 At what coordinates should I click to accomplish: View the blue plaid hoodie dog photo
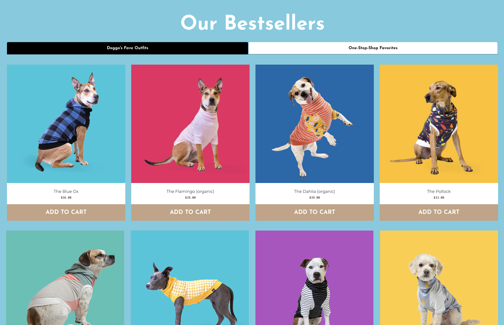pos(66,124)
